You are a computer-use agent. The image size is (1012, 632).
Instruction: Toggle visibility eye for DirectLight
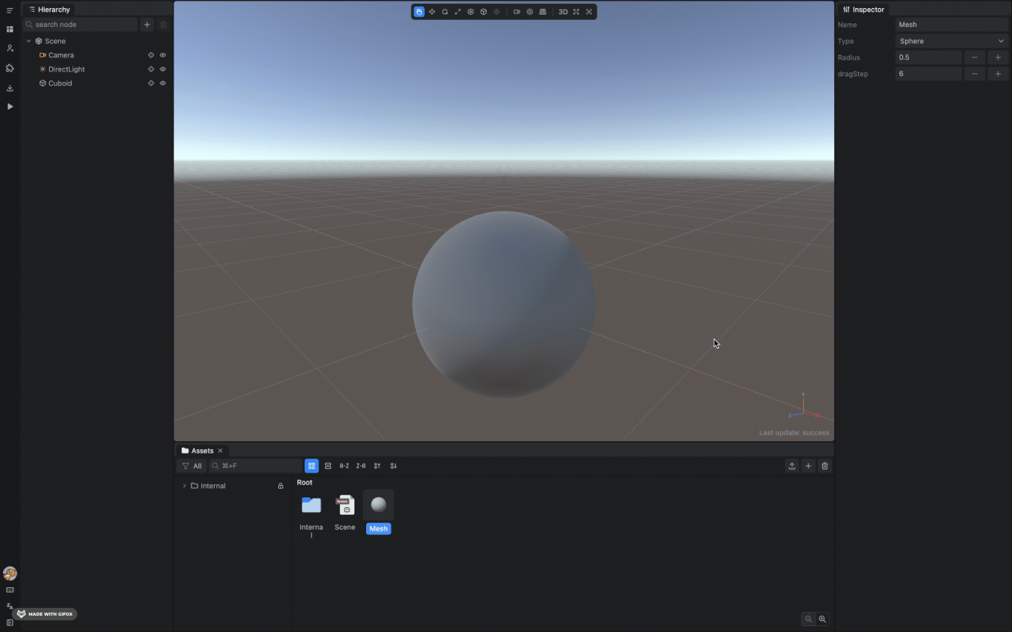(163, 69)
